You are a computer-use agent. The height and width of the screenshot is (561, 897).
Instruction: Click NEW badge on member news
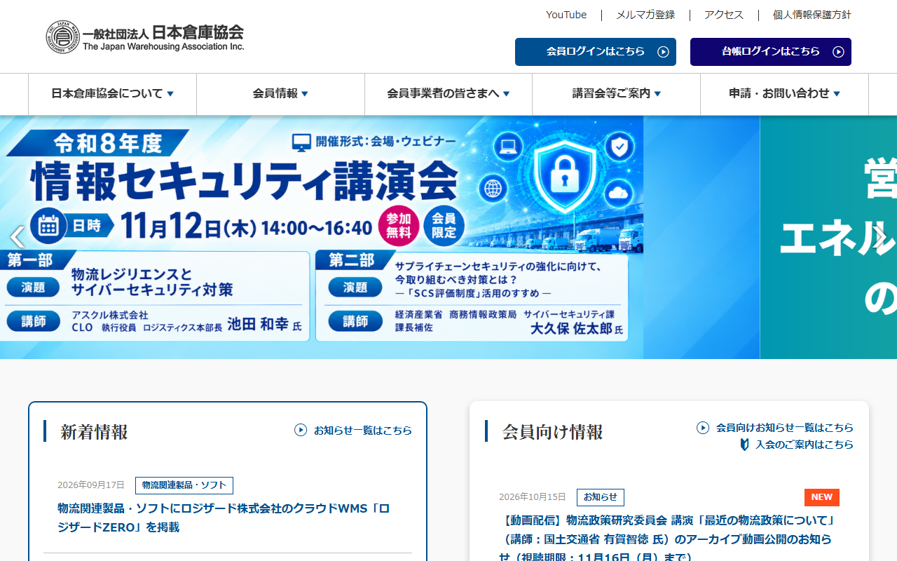822,497
